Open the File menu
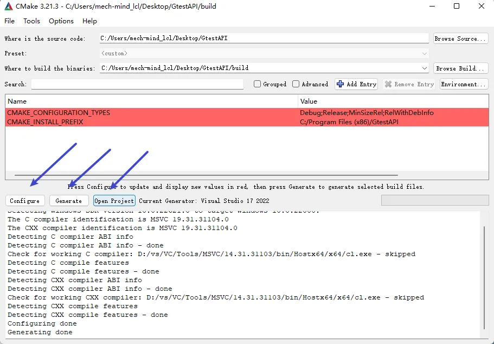This screenshot has width=494, height=344. coord(9,21)
